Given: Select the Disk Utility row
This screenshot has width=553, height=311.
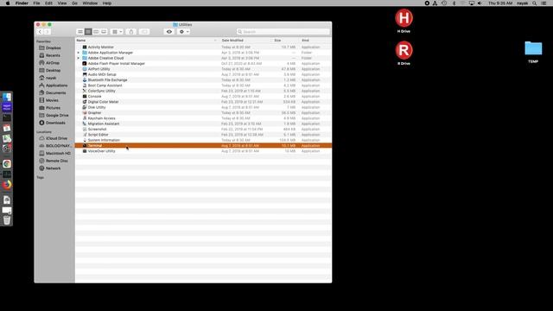Looking at the screenshot, I should point(203,107).
